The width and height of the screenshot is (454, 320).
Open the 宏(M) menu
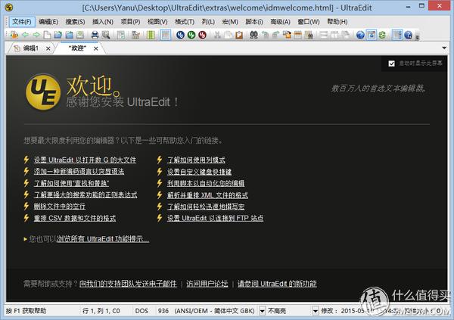click(x=230, y=22)
